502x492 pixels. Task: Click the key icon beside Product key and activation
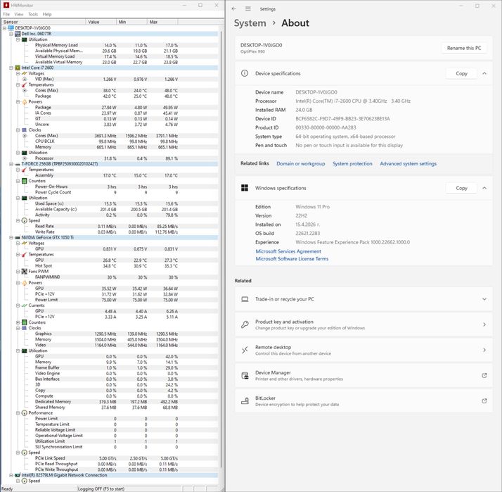(245, 324)
